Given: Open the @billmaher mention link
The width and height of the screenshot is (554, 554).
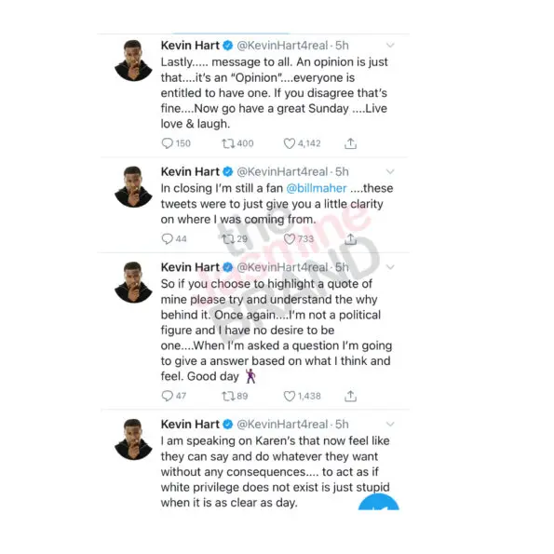Looking at the screenshot, I should (x=317, y=188).
